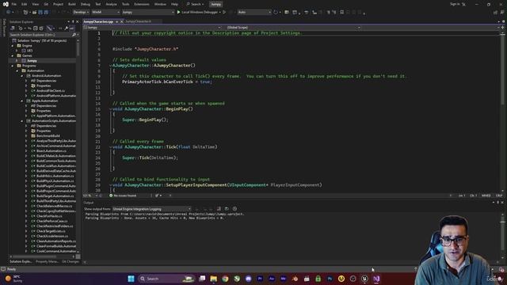Image resolution: width=507 pixels, height=285 pixels.
Task: Open the File menu
Action: (x=14, y=4)
